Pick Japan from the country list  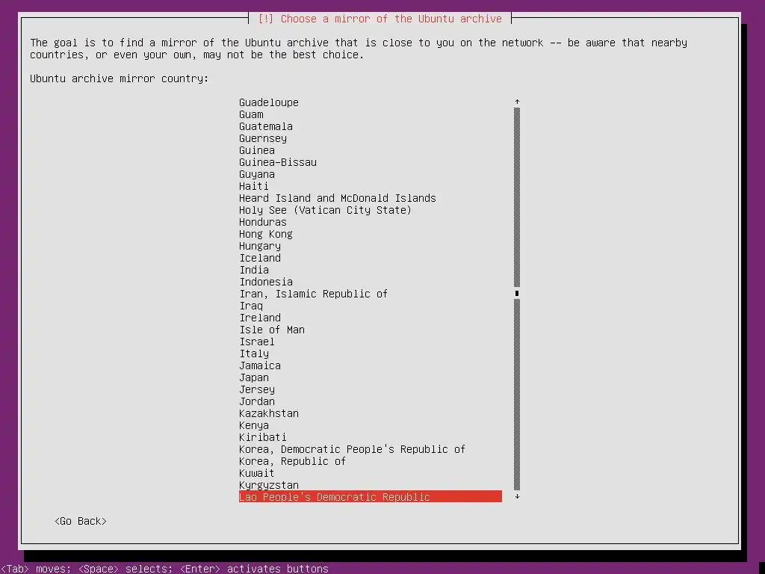[x=254, y=377]
